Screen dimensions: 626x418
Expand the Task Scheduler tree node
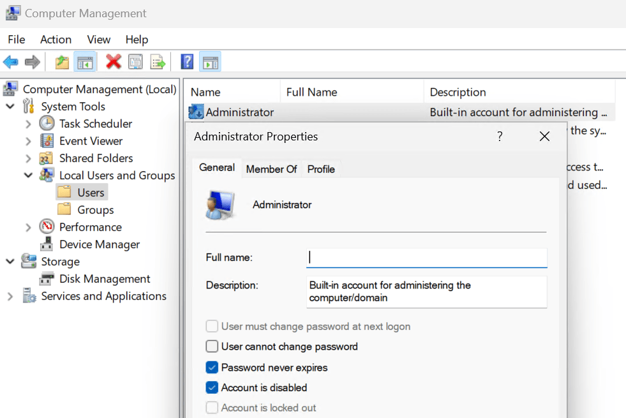(x=28, y=124)
